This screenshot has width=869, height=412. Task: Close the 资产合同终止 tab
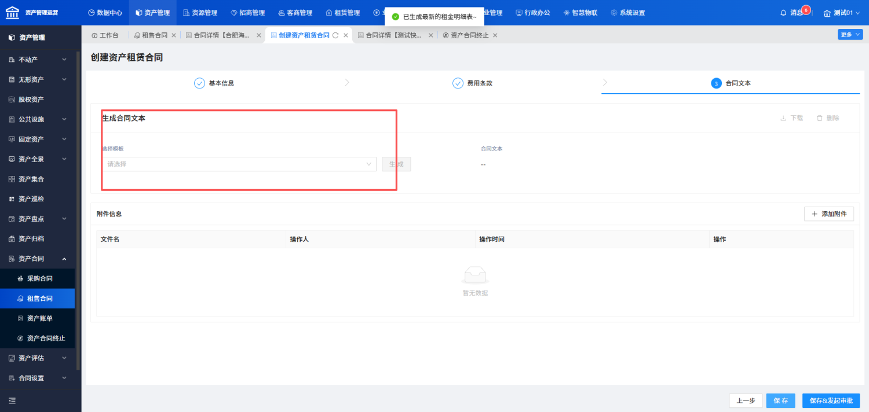495,35
